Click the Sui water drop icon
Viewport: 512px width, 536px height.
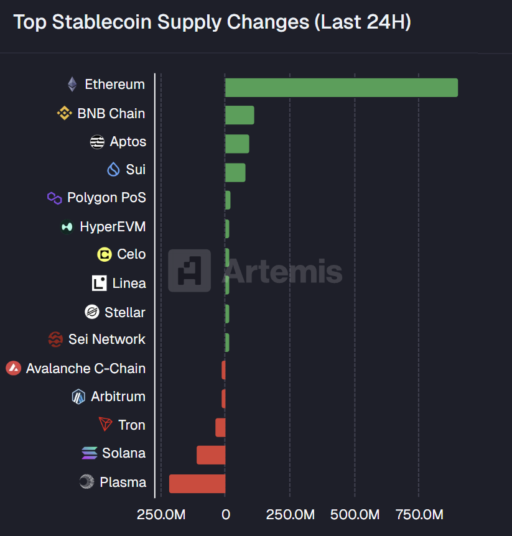[113, 169]
